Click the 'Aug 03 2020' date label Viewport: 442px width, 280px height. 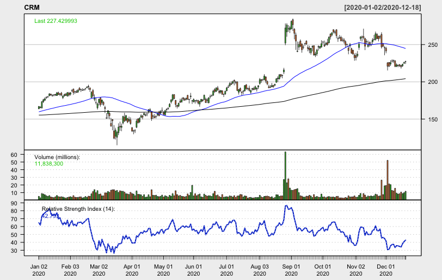pos(260,270)
